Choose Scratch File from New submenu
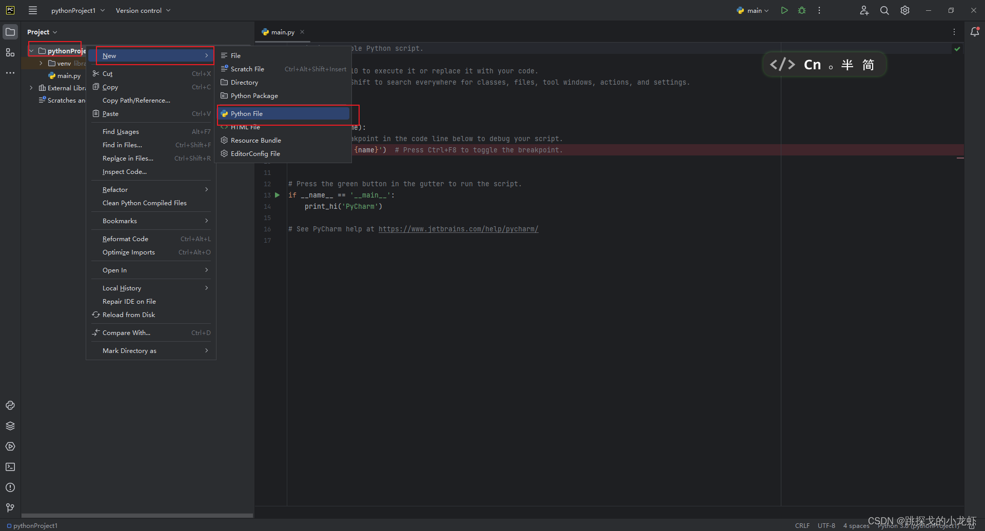Screen dimensions: 985x531 284,69
